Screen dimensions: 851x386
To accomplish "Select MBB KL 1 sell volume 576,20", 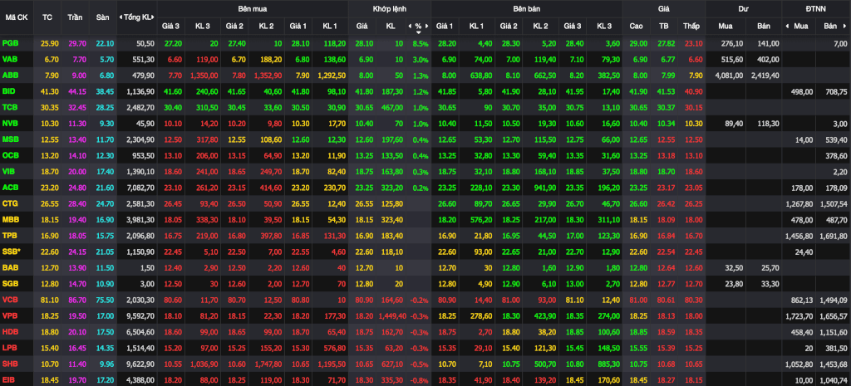I will [481, 220].
